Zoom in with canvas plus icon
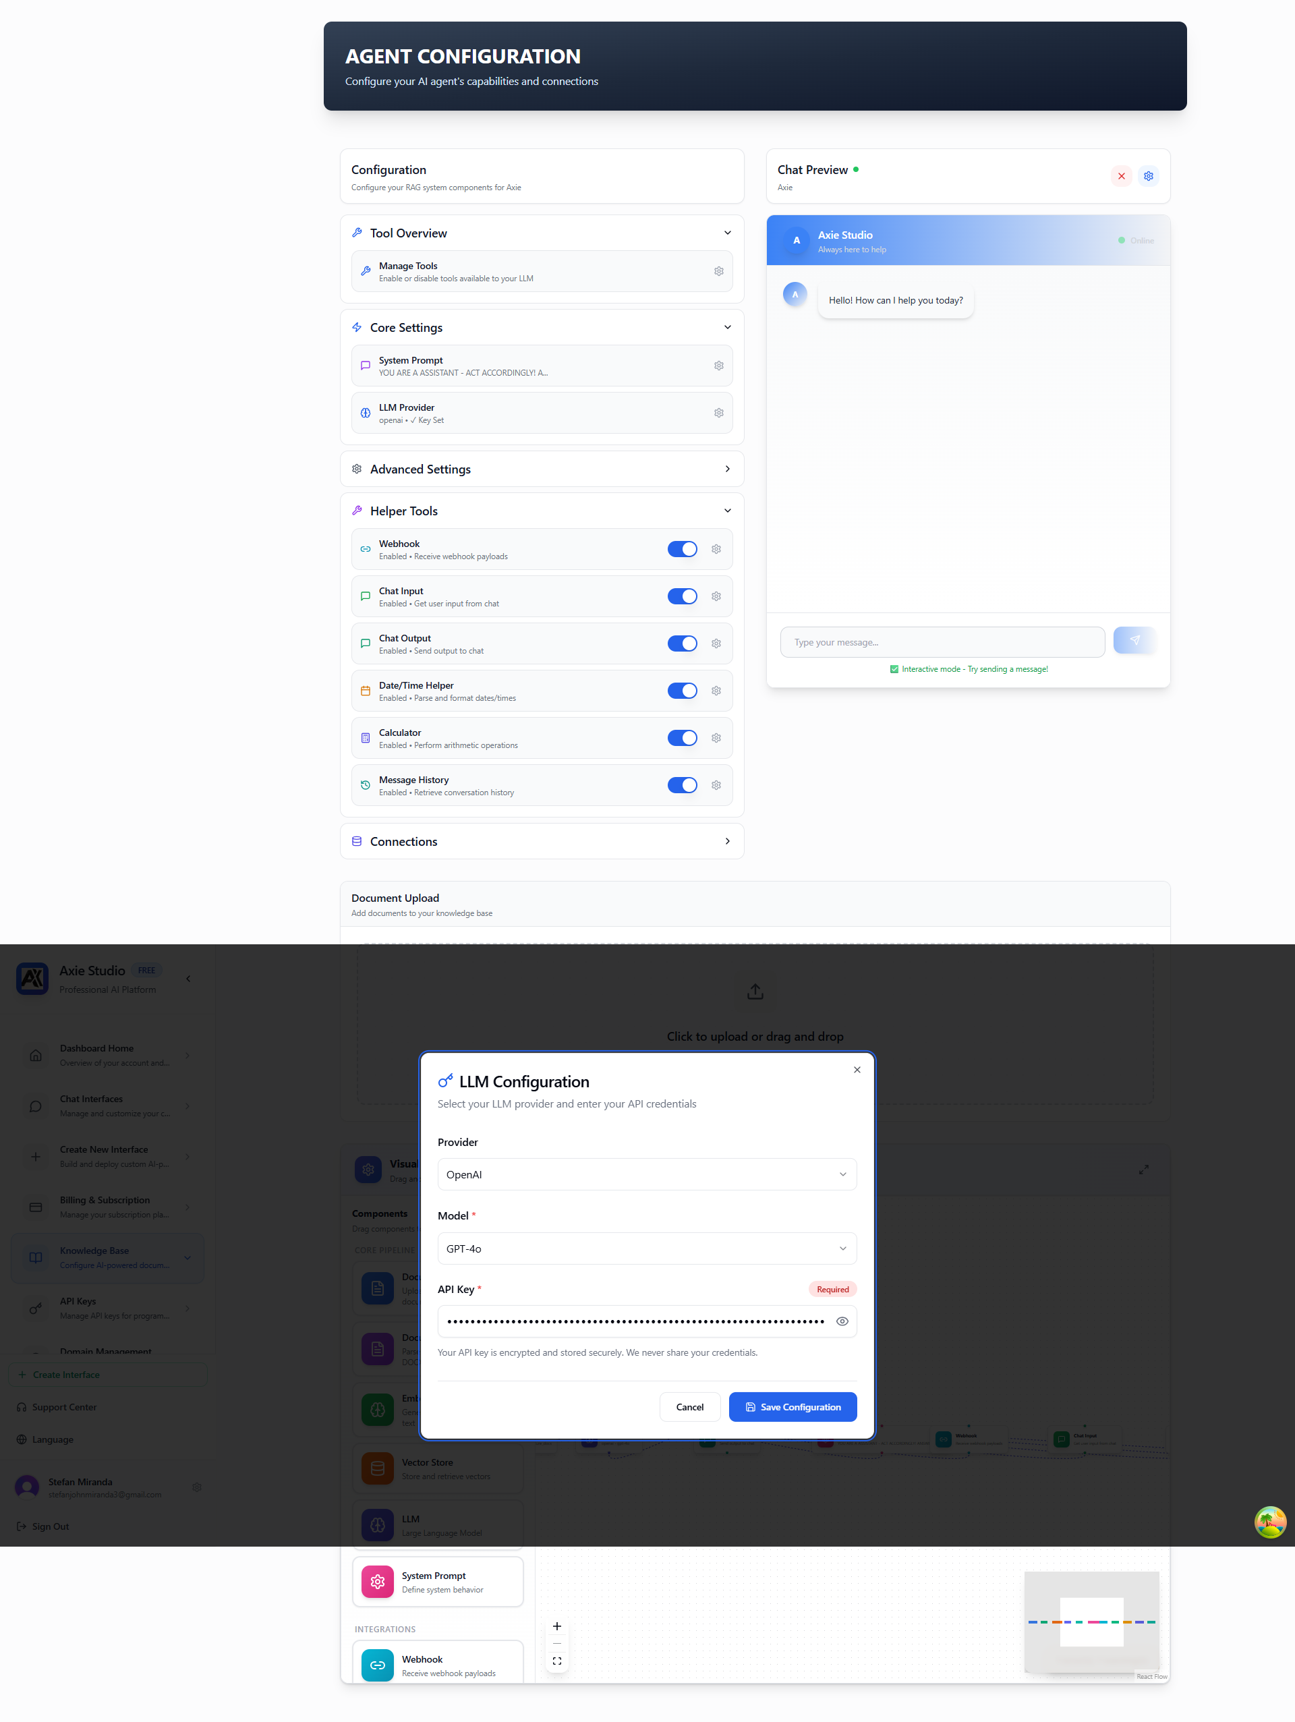 tap(556, 1626)
